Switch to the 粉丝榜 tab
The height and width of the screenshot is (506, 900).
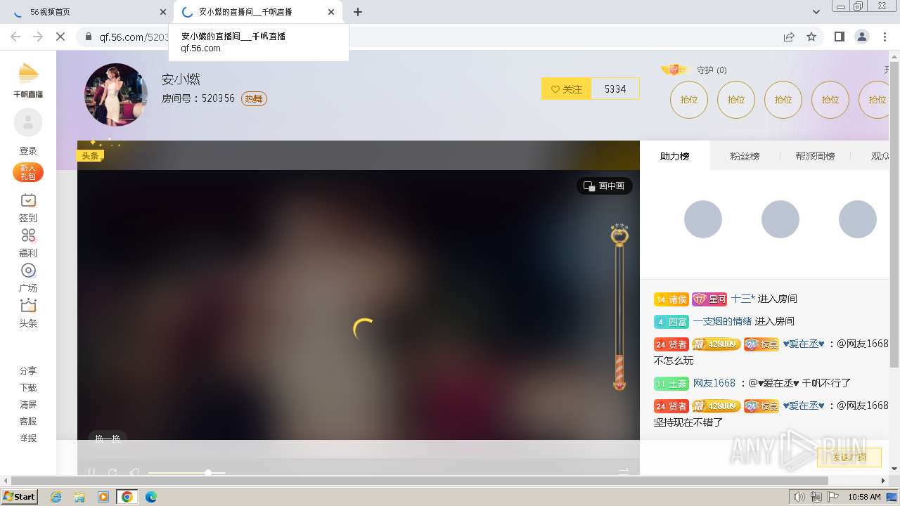coord(745,156)
